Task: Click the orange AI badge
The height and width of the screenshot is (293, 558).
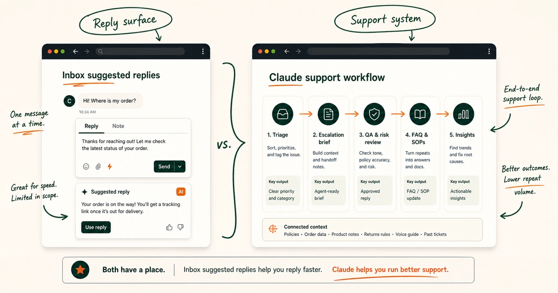Action: pos(181,192)
